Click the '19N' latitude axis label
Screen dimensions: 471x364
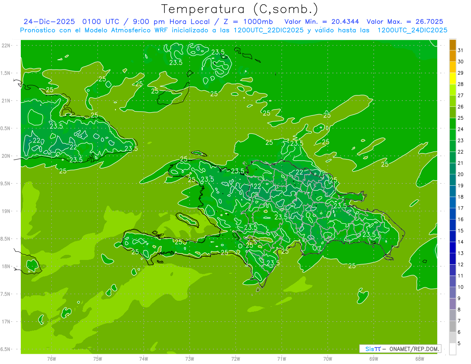[x=7, y=211]
